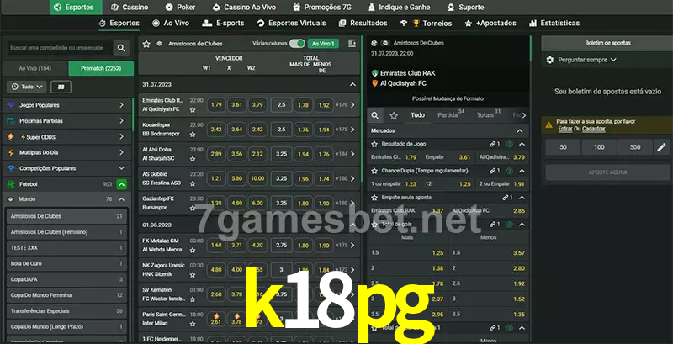Open the Cassino tab in top navigation

click(x=130, y=7)
